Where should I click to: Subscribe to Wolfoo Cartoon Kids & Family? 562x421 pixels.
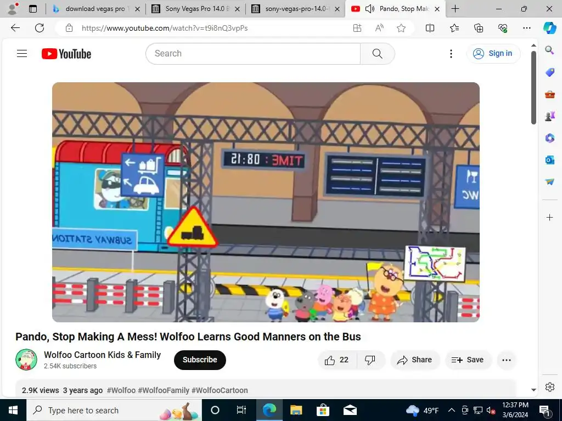point(200,360)
